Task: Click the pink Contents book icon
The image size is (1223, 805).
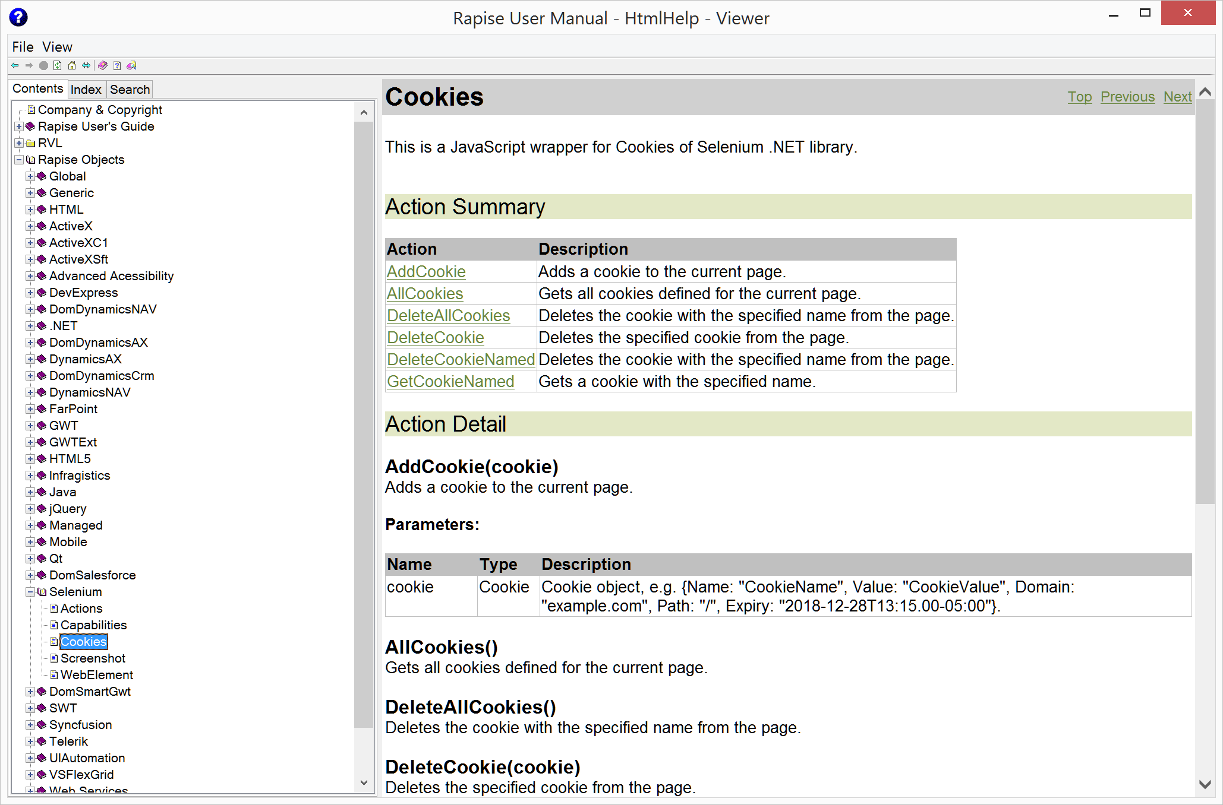Action: click(103, 66)
